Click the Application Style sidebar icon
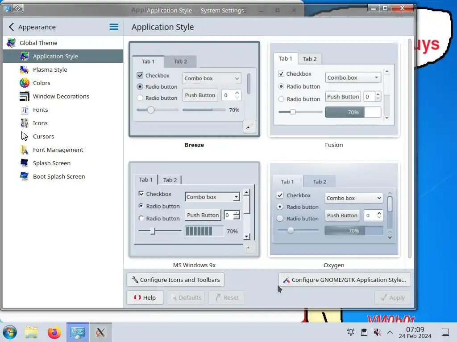This screenshot has width=457, height=342. click(25, 56)
